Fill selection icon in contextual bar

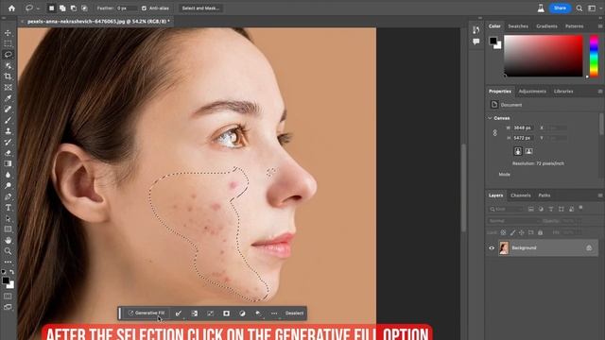pos(258,314)
